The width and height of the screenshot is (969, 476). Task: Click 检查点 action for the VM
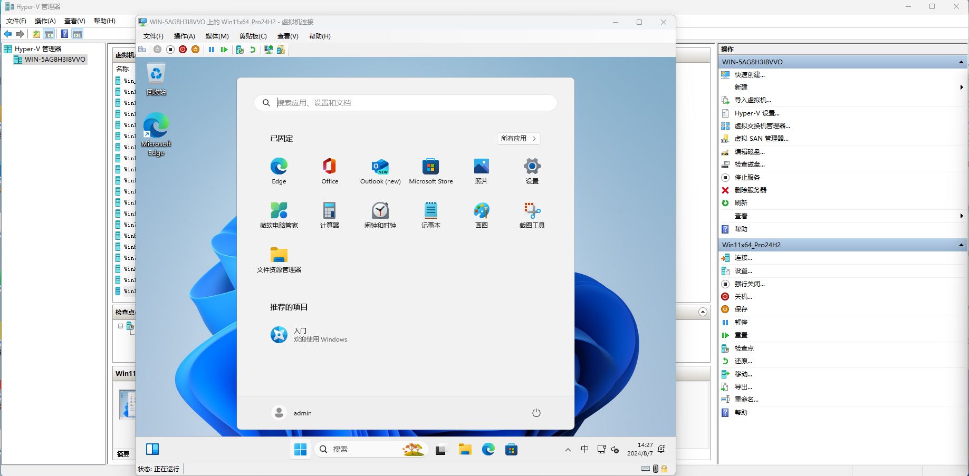coord(744,348)
